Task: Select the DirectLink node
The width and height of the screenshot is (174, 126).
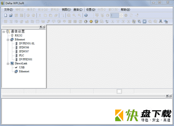Action: point(21,63)
